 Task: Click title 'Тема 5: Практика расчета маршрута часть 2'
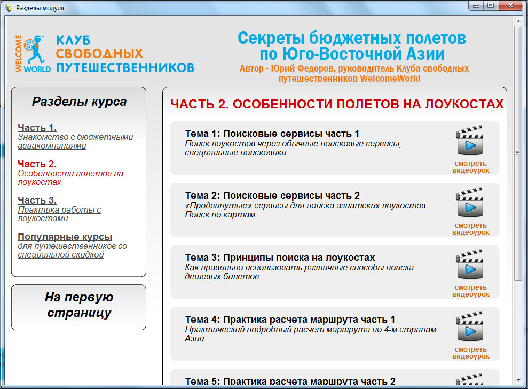290,381
